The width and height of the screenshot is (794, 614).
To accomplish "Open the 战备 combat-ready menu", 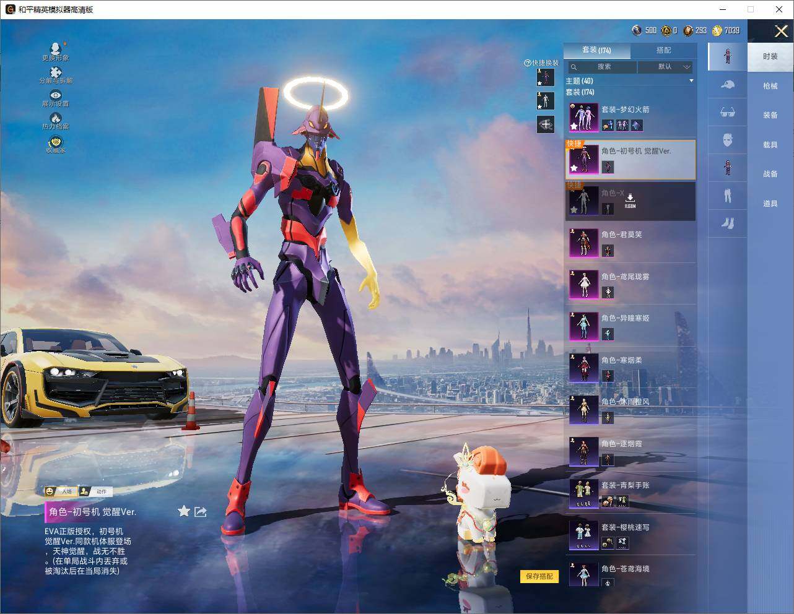I will [770, 174].
